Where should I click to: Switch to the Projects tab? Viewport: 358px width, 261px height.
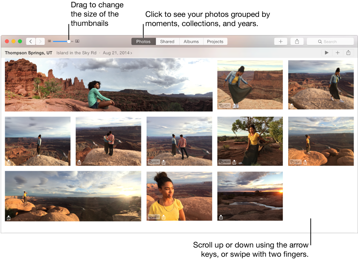click(215, 41)
